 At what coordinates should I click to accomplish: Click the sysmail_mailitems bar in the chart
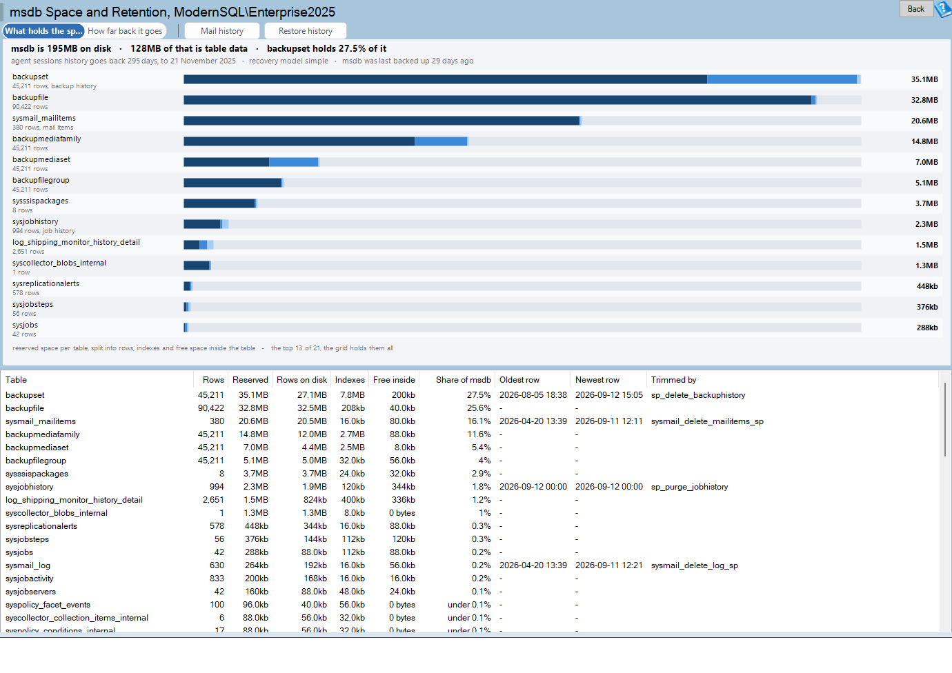point(382,121)
